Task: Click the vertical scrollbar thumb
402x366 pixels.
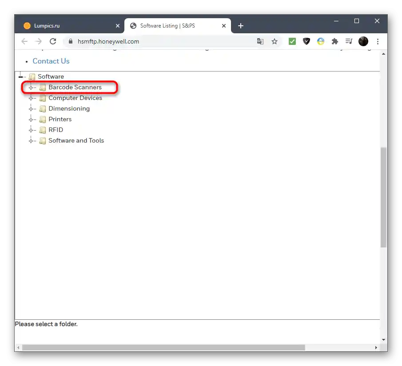Action: (x=383, y=197)
